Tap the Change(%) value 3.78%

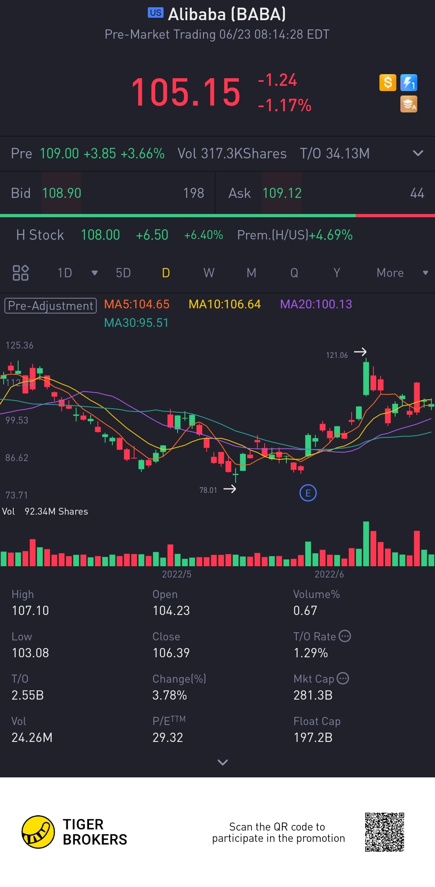170,695
